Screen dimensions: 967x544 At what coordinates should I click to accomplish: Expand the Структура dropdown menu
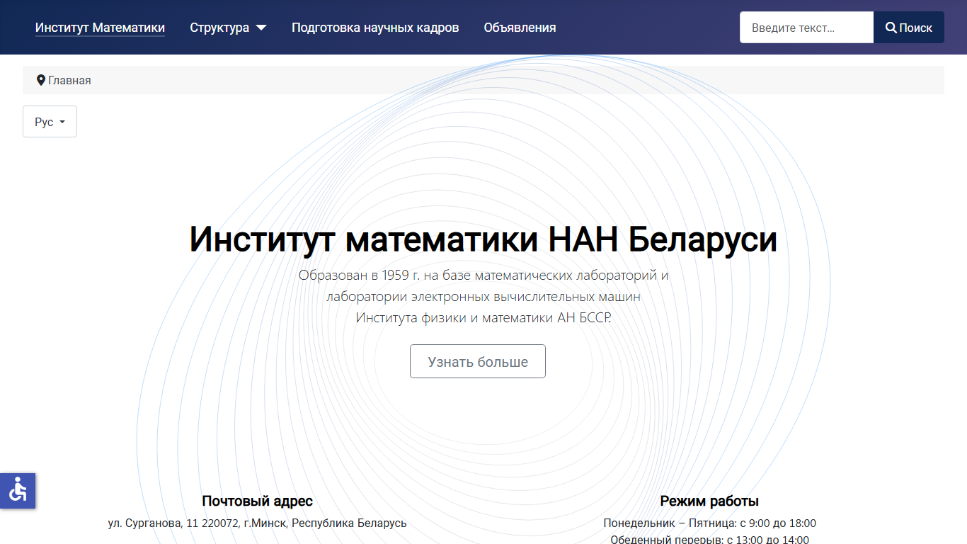coord(228,28)
